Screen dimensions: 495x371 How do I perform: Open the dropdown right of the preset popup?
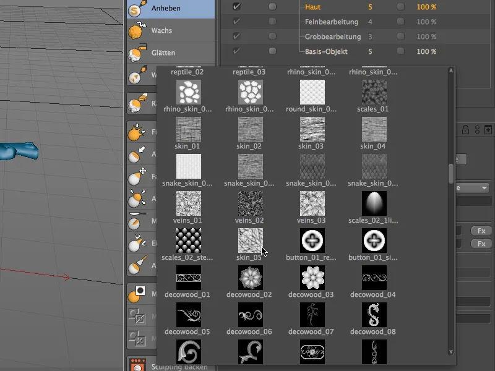coord(473,188)
